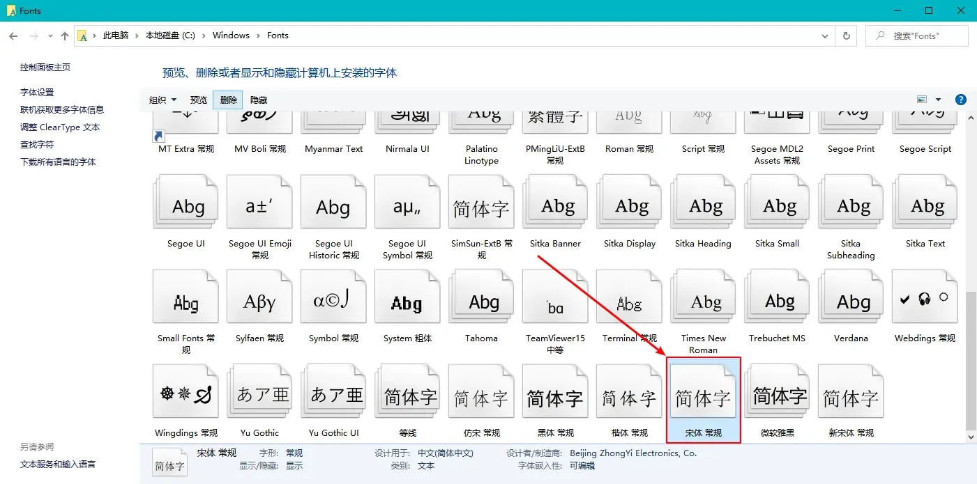Click the blue Help question mark icon
The height and width of the screenshot is (484, 977).
point(961,99)
